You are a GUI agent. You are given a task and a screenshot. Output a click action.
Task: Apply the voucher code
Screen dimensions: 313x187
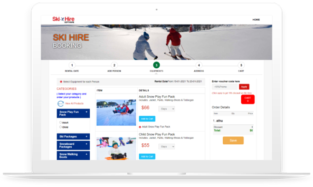click(x=244, y=87)
